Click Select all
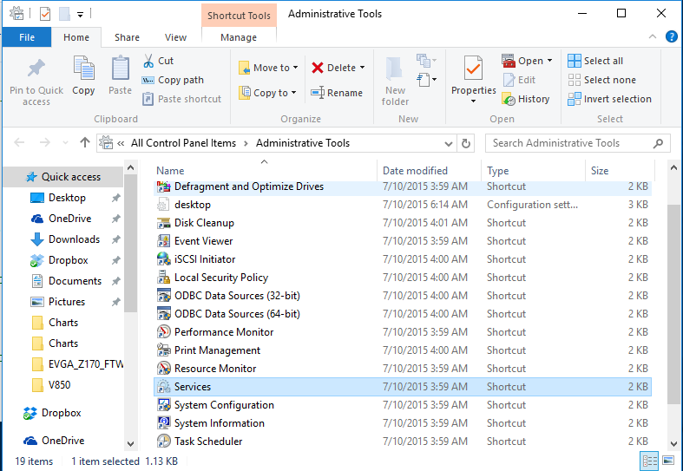This screenshot has width=683, height=471. [x=595, y=61]
